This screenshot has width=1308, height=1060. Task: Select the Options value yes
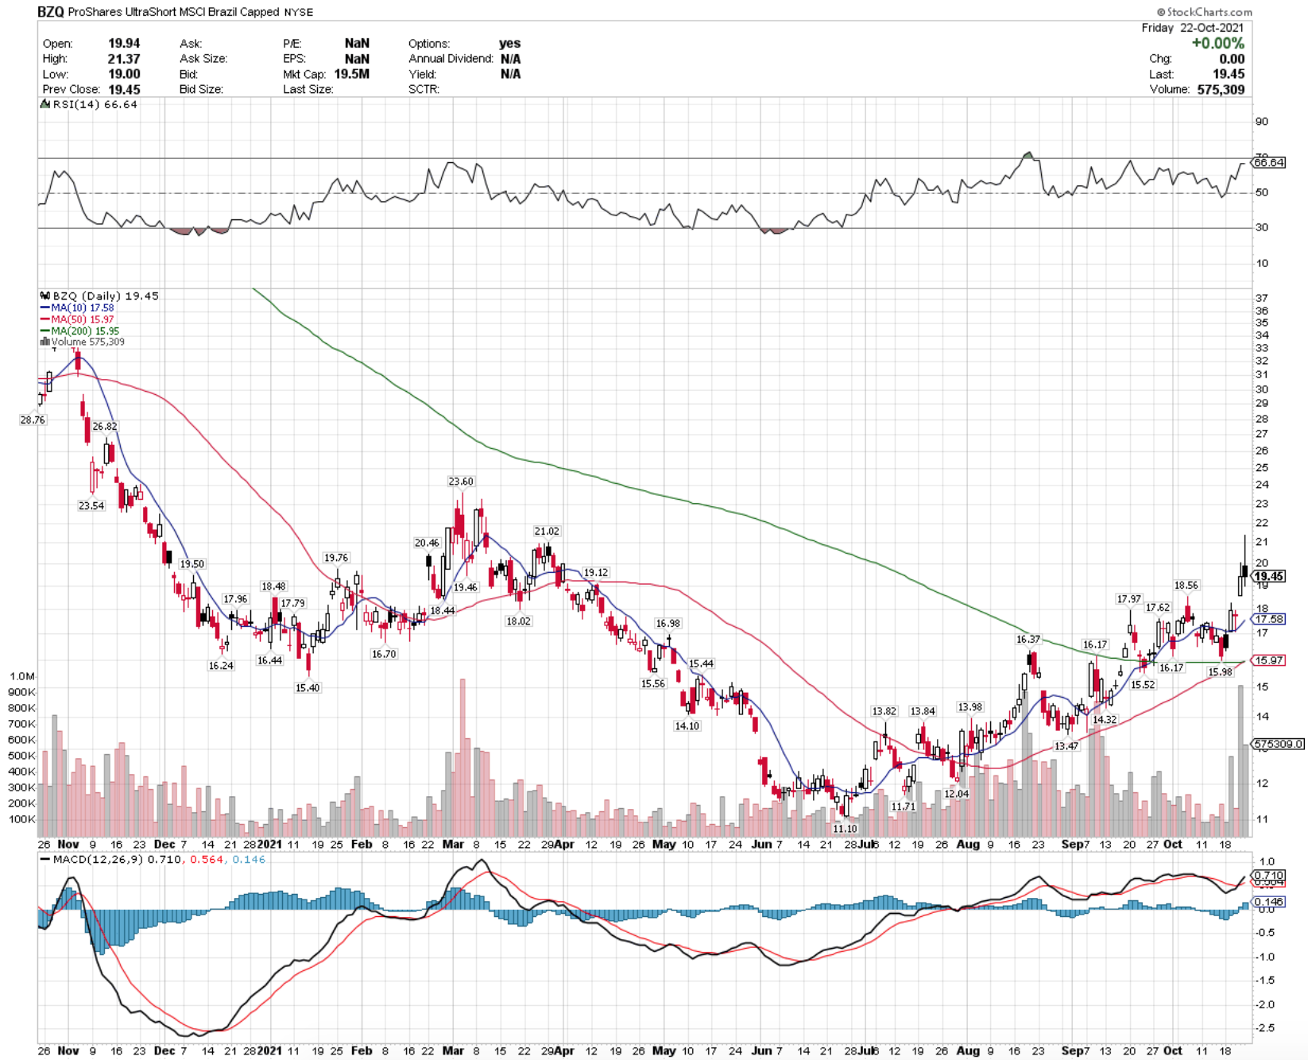click(509, 44)
